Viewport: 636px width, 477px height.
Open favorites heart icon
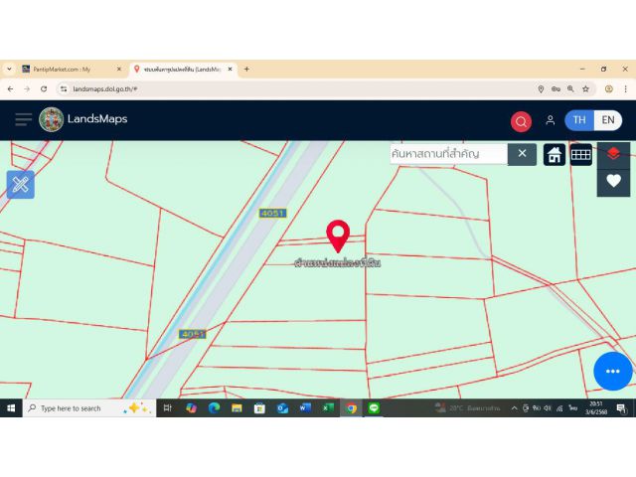click(613, 181)
